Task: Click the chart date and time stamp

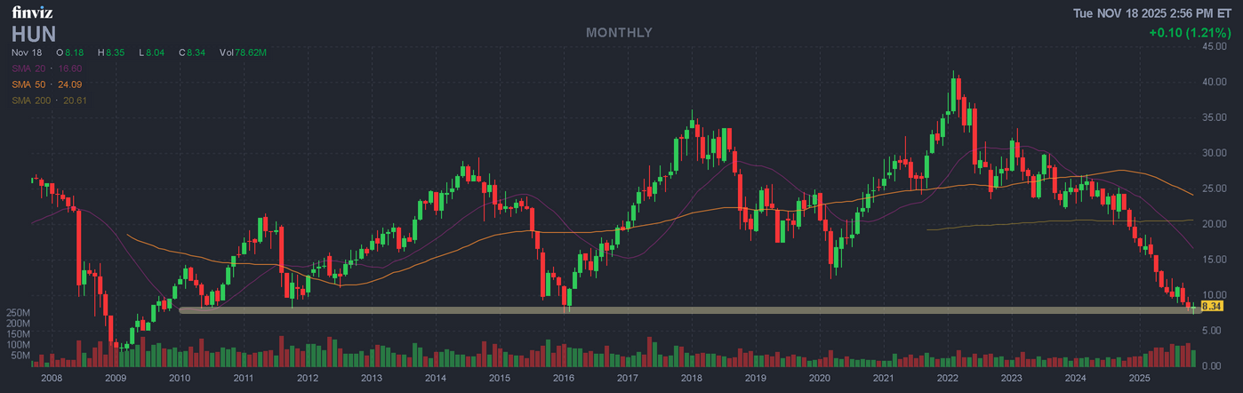Action: [1154, 13]
